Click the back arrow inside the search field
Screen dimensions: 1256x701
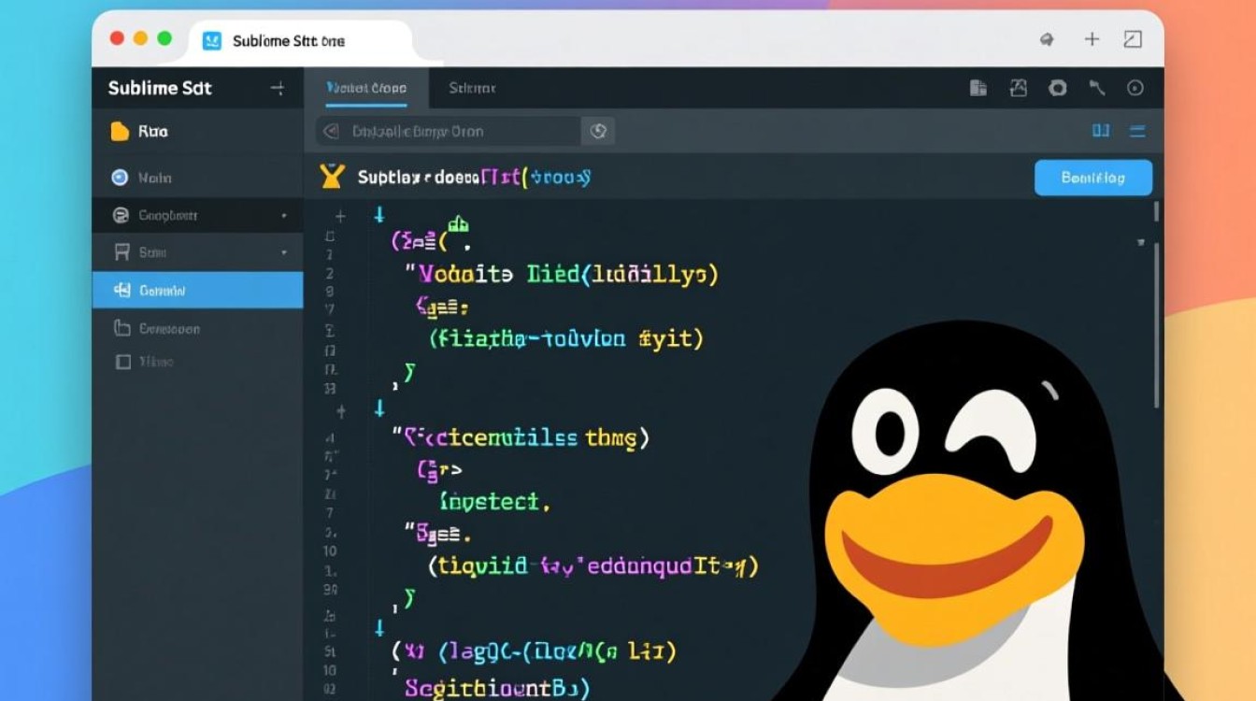330,131
